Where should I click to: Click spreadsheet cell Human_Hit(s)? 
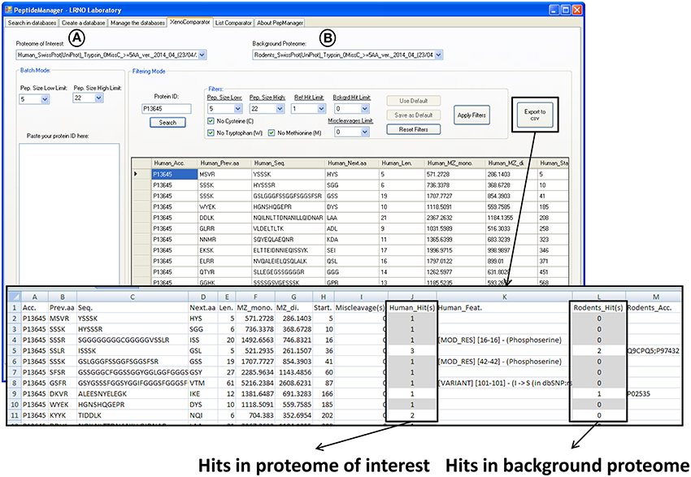(411, 308)
